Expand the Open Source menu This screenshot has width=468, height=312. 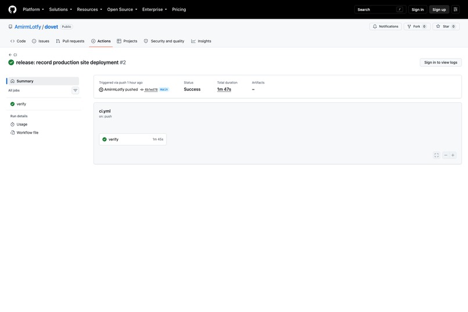point(122,9)
